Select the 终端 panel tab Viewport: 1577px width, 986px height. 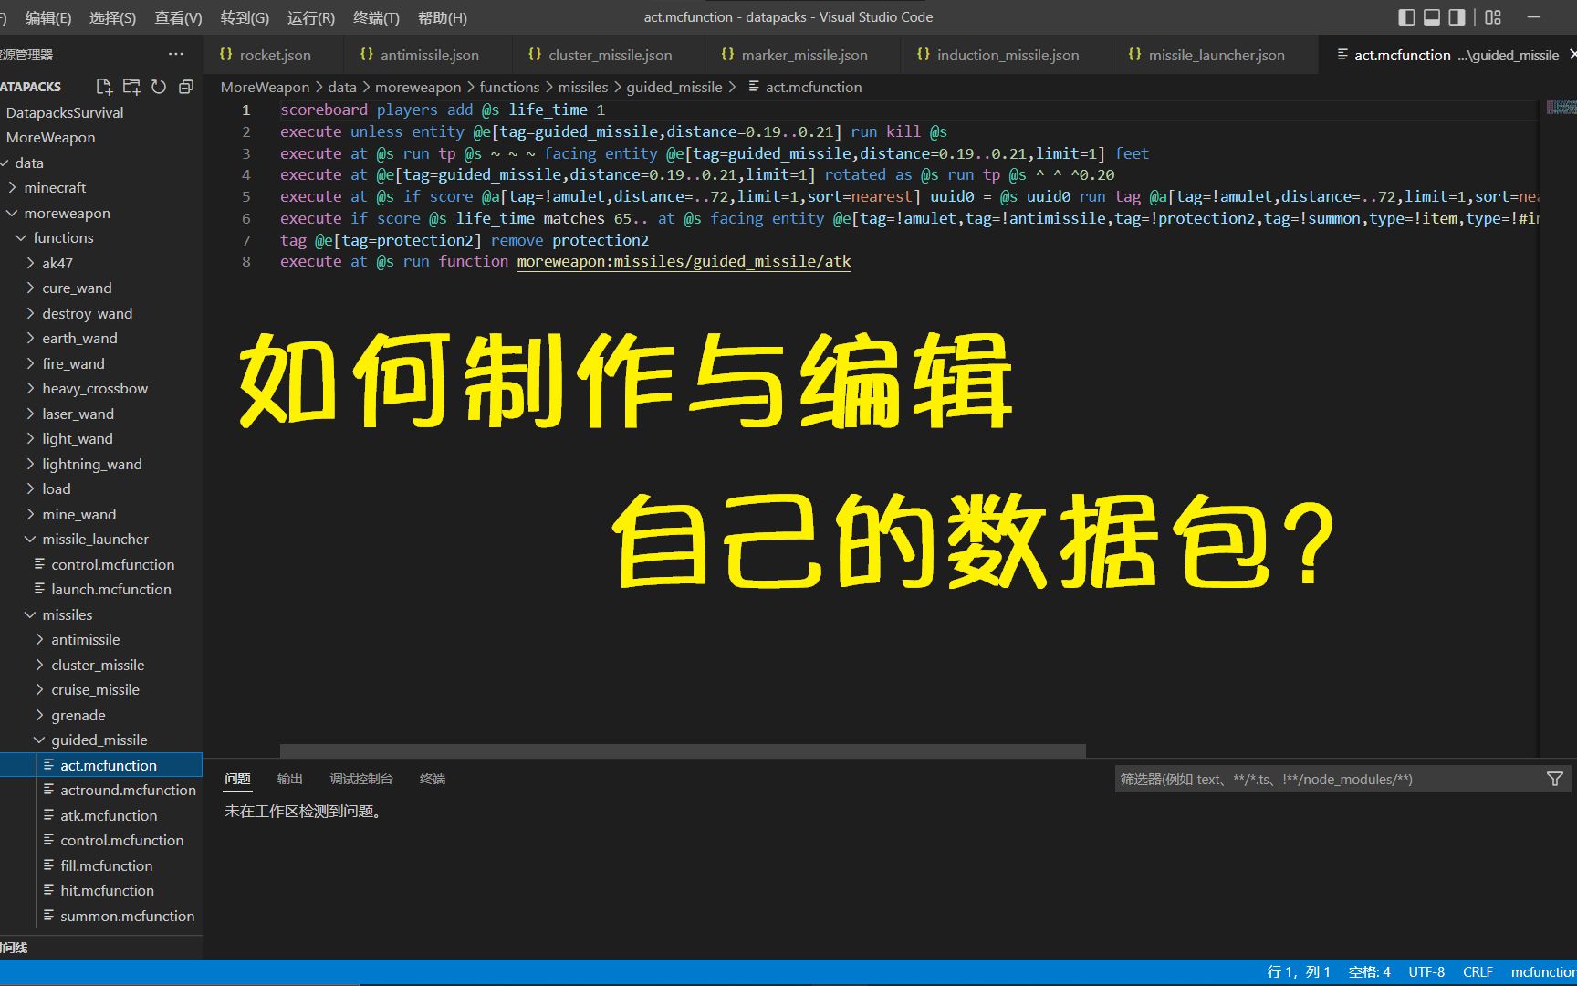coord(432,779)
